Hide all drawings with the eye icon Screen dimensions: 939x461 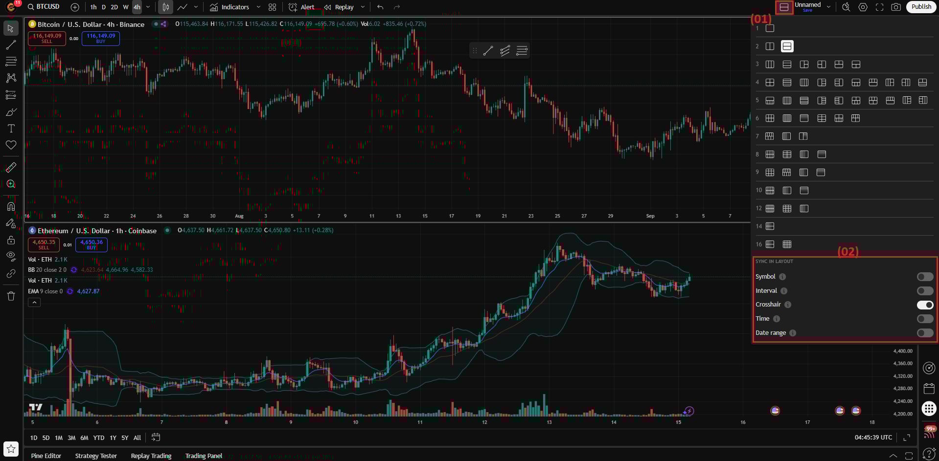[11, 256]
